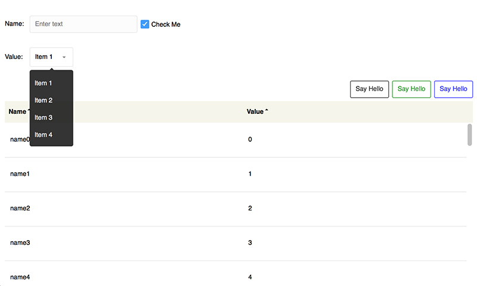The image size is (477, 286).
Task: Click the value 0 cell in first row
Action: pos(250,139)
